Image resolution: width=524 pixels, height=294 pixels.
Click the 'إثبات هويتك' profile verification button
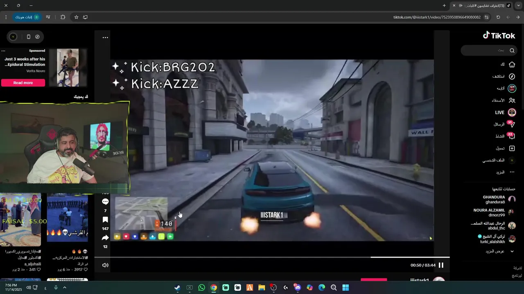click(27, 17)
